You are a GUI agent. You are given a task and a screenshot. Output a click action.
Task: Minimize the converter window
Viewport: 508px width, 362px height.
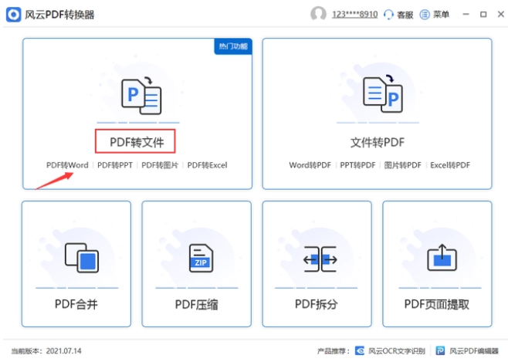pos(466,14)
